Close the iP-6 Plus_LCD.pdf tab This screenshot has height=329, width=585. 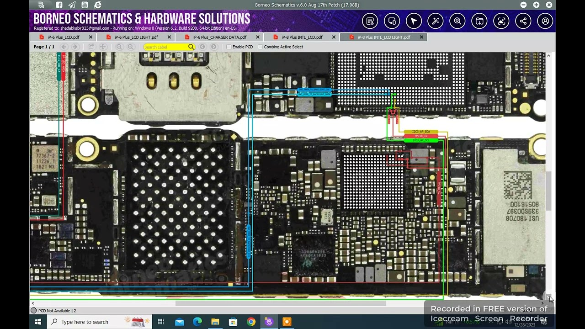click(90, 37)
